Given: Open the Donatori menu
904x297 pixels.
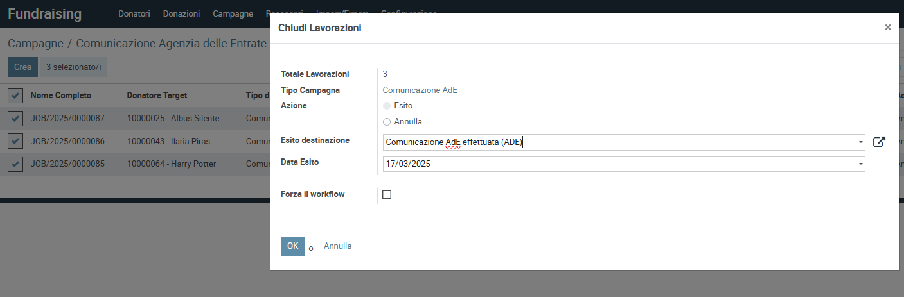Looking at the screenshot, I should click(x=134, y=13).
